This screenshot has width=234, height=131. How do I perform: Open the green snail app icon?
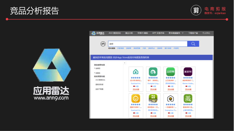tap(153, 72)
